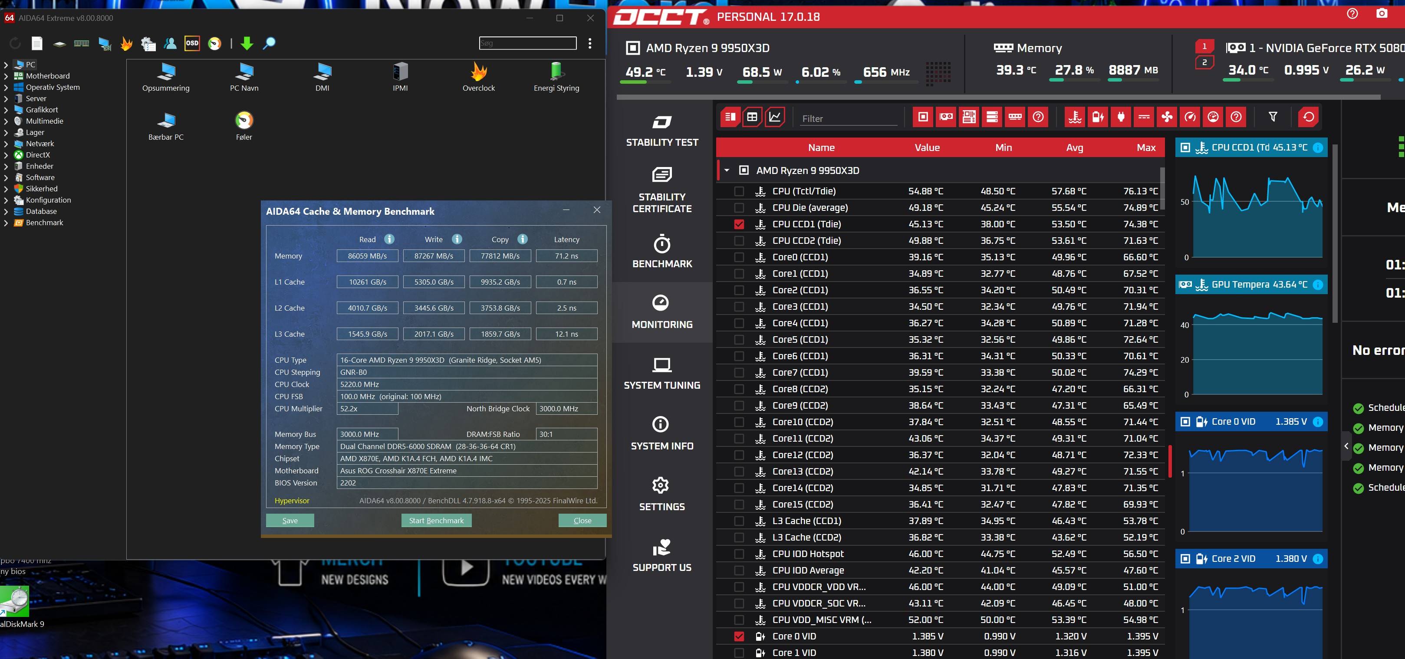Show only fan sensors in OCCT
The width and height of the screenshot is (1405, 659).
tap(1167, 117)
